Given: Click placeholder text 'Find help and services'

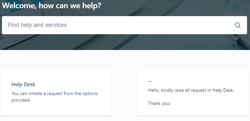Looking at the screenshot, I should pyautogui.click(x=37, y=25).
